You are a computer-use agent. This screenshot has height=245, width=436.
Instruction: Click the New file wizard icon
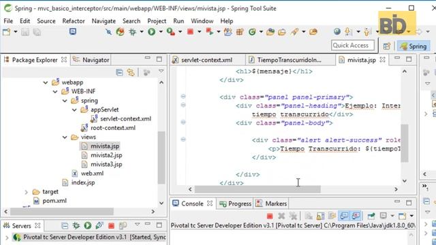[x=6, y=32]
